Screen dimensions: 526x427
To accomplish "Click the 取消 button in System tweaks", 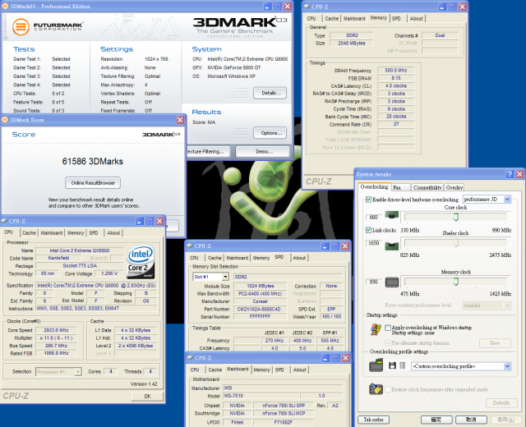I will (471, 420).
